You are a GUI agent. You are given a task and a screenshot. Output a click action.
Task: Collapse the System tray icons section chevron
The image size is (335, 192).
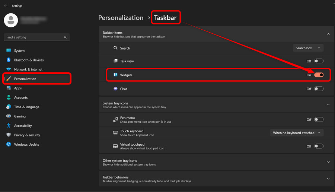[x=328, y=105]
